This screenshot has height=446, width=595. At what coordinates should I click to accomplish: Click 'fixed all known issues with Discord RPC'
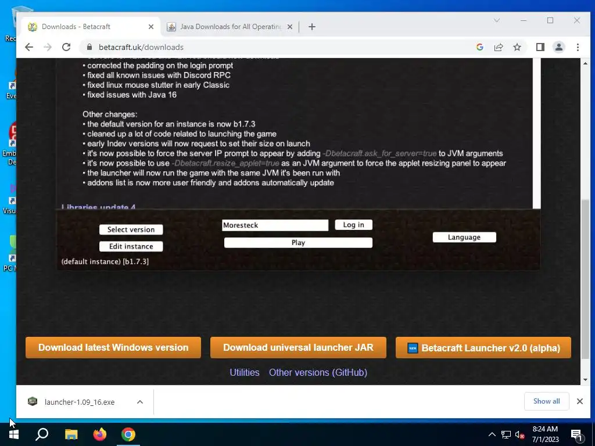coord(159,75)
